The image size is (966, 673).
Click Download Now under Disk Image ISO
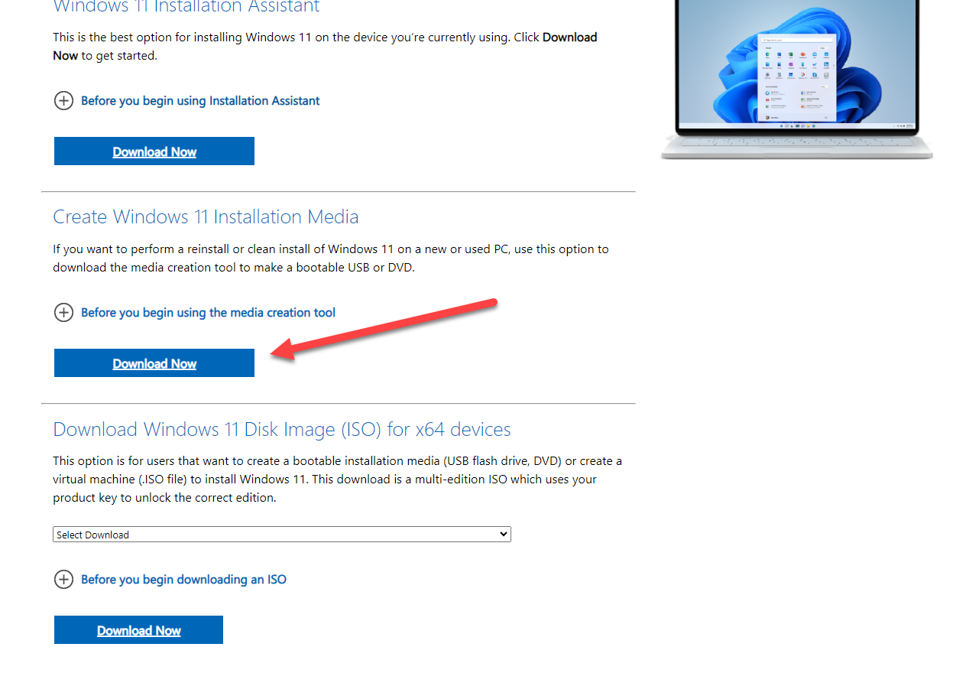pyautogui.click(x=138, y=630)
